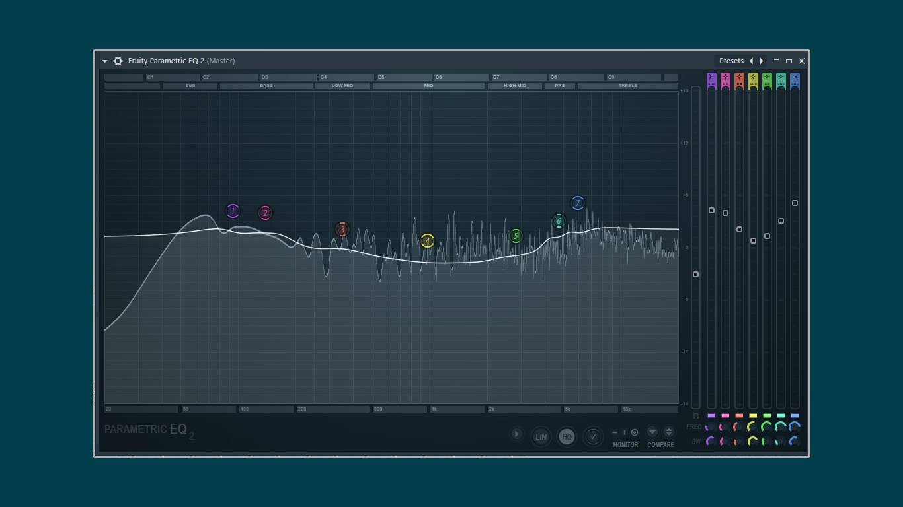Click the pink band 2 gain slider handle

point(725,213)
